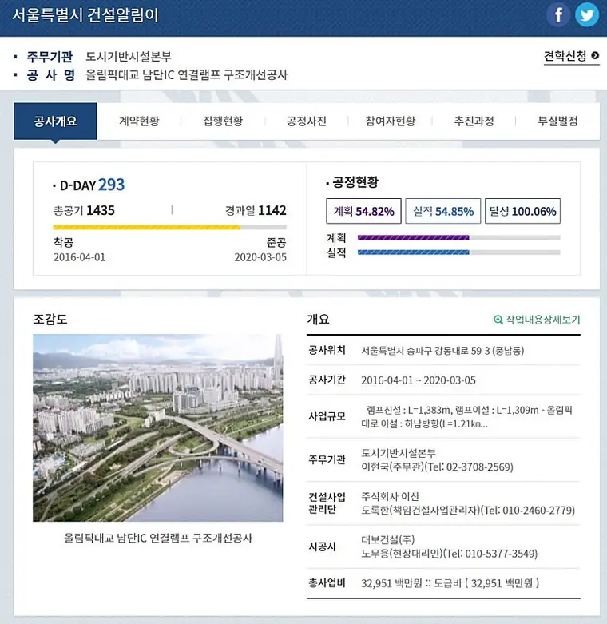
Task: Click header 주무기관 value 도시기반시설본부
Action: coord(129,57)
